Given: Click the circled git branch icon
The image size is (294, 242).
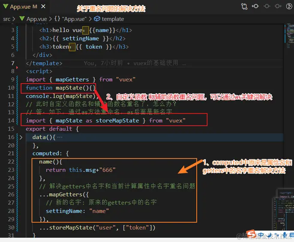Looking at the screenshot, I should pos(289,6).
